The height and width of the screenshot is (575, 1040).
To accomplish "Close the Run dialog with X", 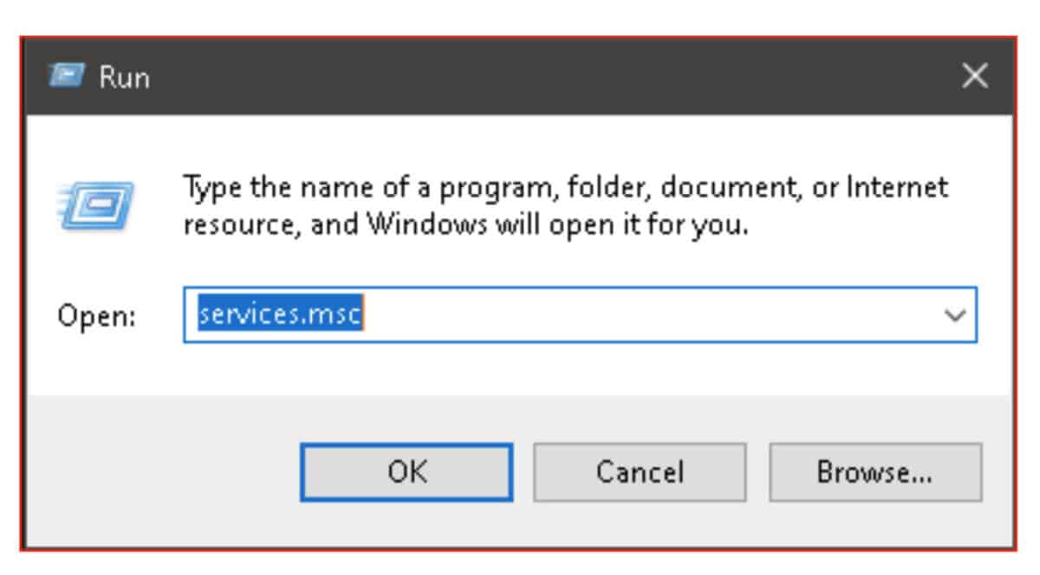I will pyautogui.click(x=975, y=78).
